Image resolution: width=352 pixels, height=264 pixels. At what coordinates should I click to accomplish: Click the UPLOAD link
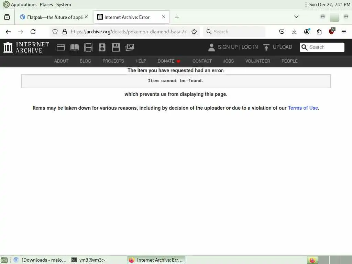tap(283, 47)
